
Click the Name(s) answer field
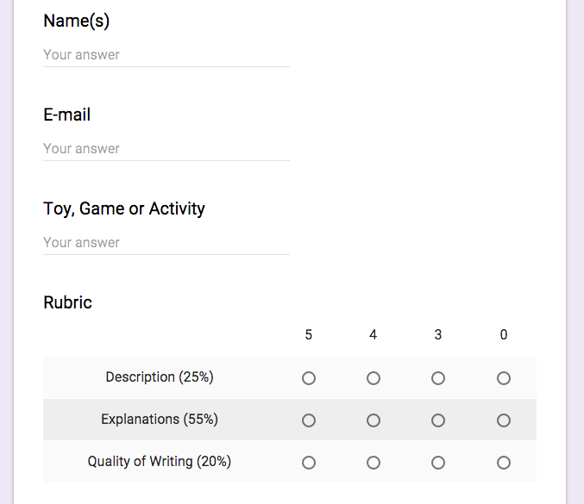pyautogui.click(x=166, y=55)
